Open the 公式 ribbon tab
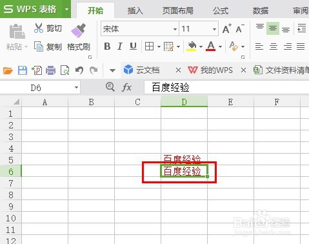 221,10
